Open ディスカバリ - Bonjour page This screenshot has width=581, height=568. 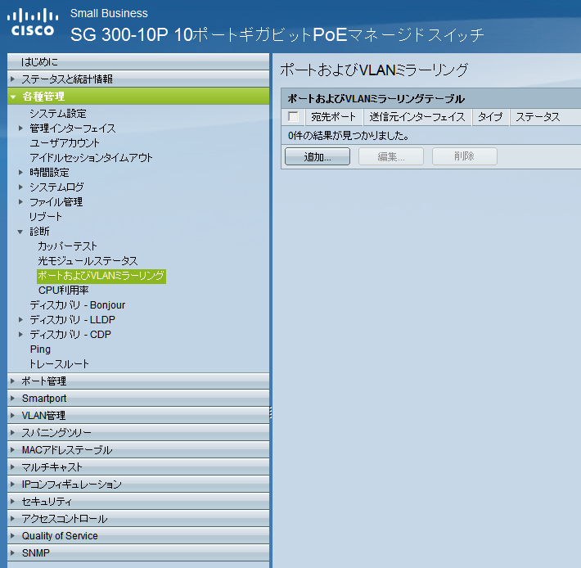[x=78, y=305]
